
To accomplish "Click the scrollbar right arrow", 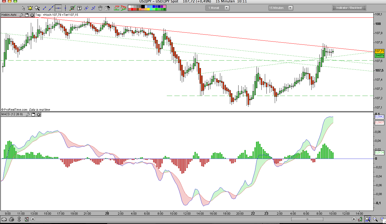I will tap(354, 219).
